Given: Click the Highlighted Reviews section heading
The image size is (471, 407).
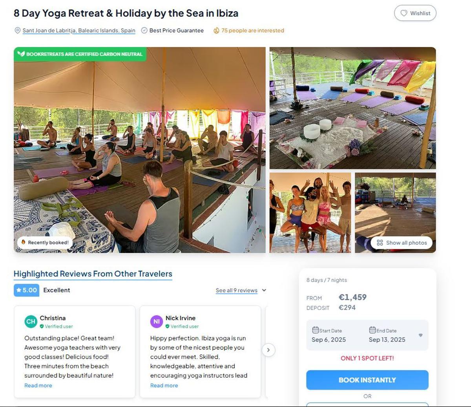Looking at the screenshot, I should point(93,273).
